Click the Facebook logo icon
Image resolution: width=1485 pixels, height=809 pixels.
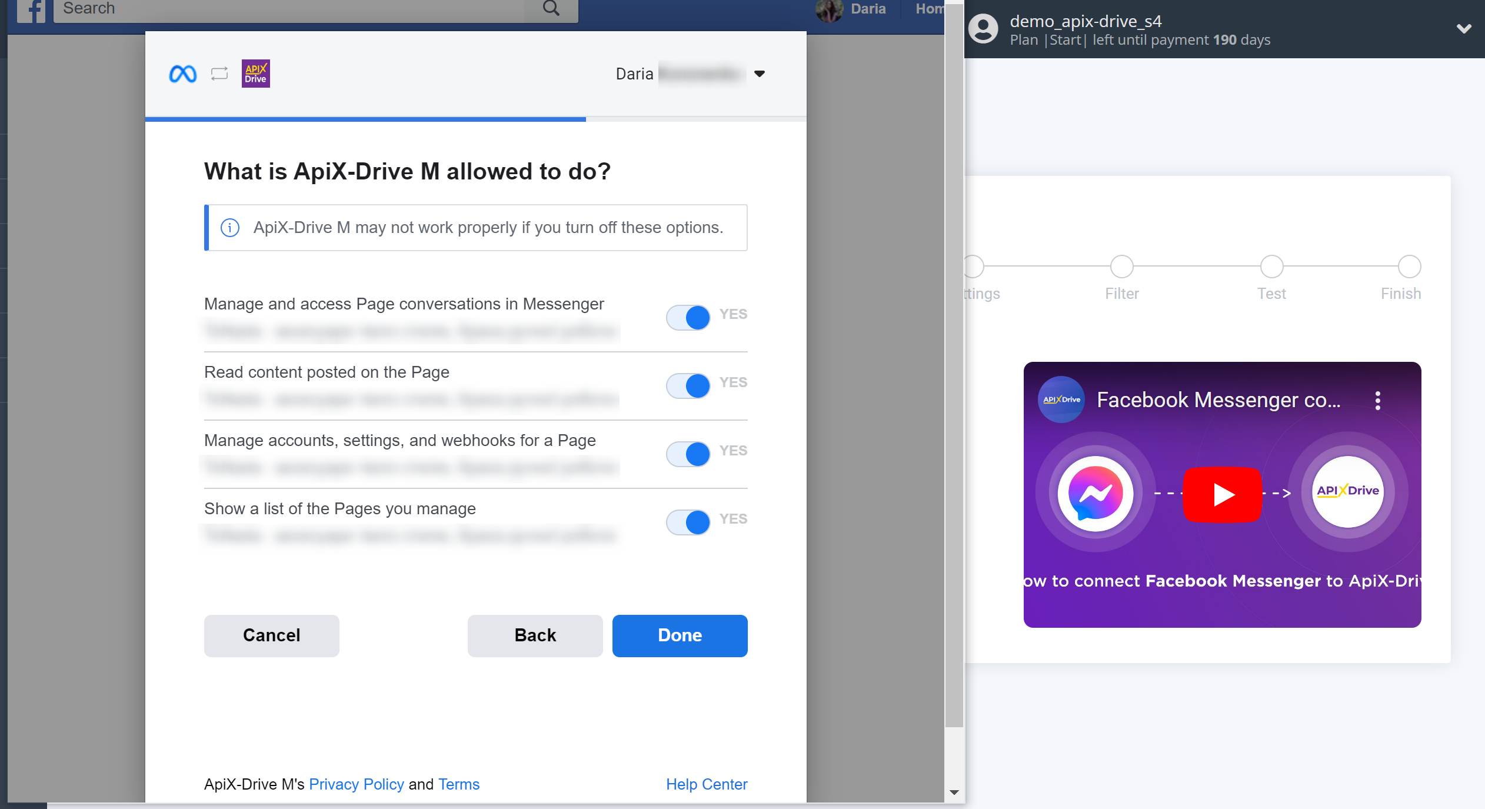click(x=31, y=10)
